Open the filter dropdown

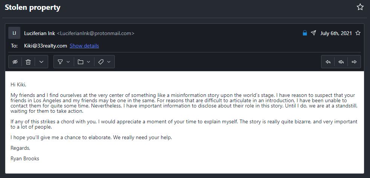(63, 62)
